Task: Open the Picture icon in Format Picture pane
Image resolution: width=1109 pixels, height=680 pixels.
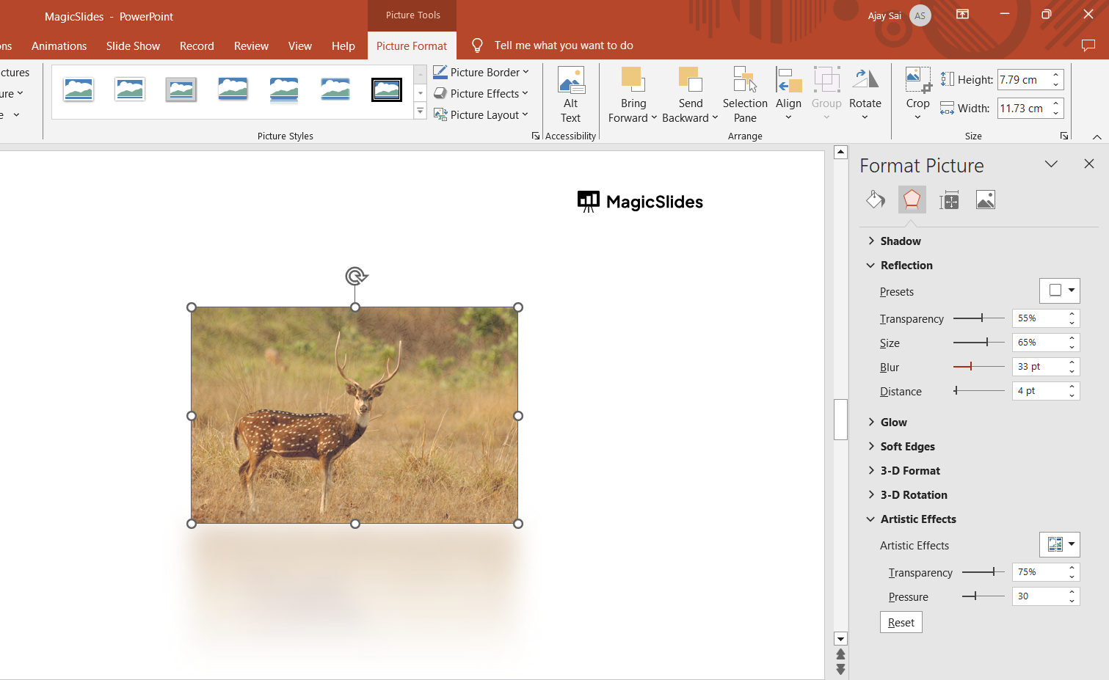Action: point(985,199)
